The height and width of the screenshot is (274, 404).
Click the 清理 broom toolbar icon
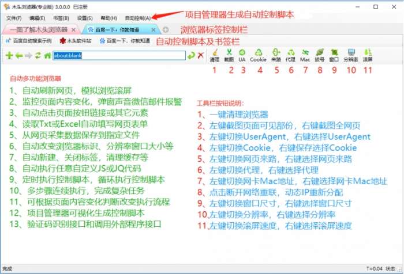[x=214, y=55]
